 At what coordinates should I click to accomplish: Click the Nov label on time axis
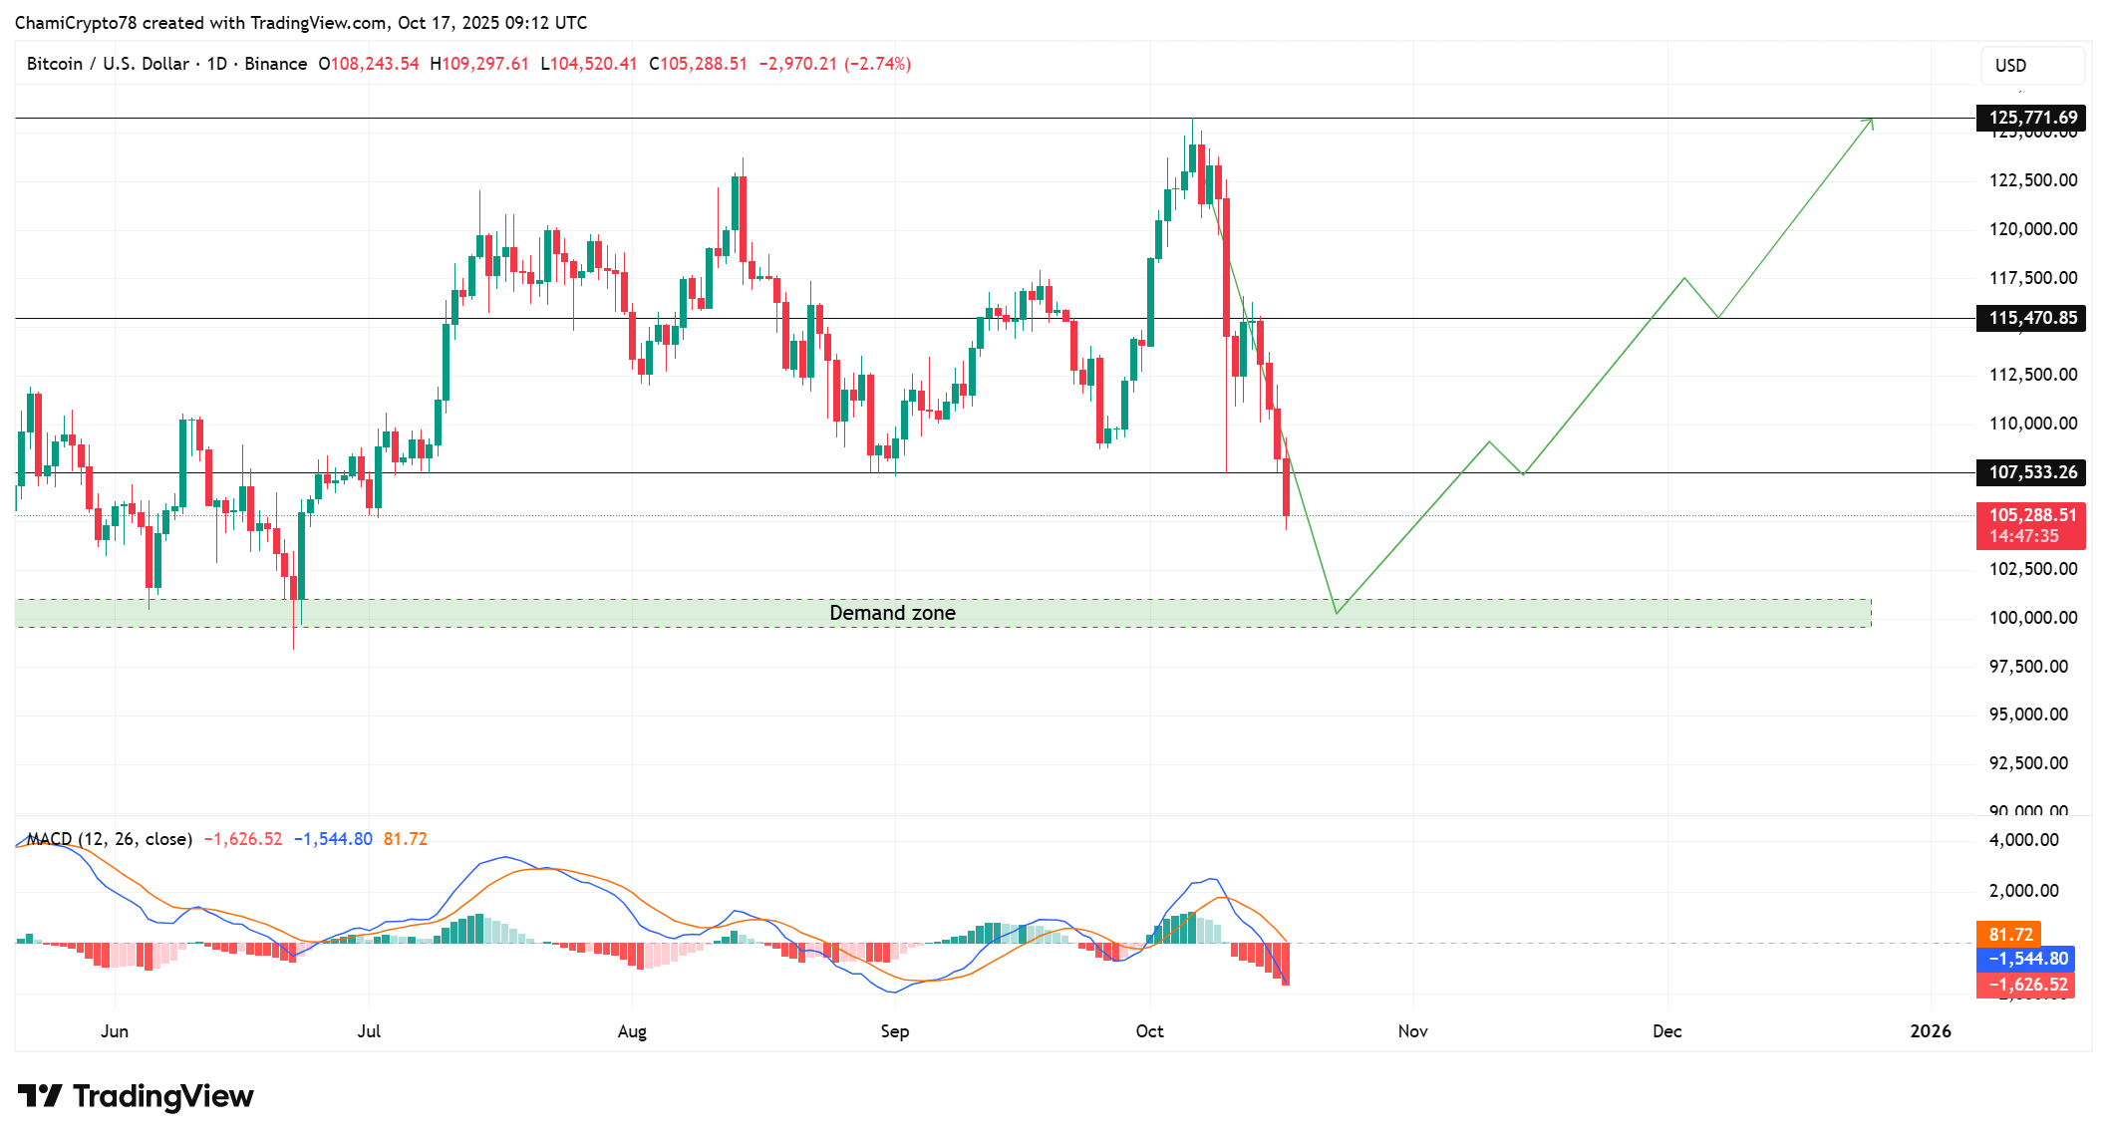pyautogui.click(x=1412, y=1031)
